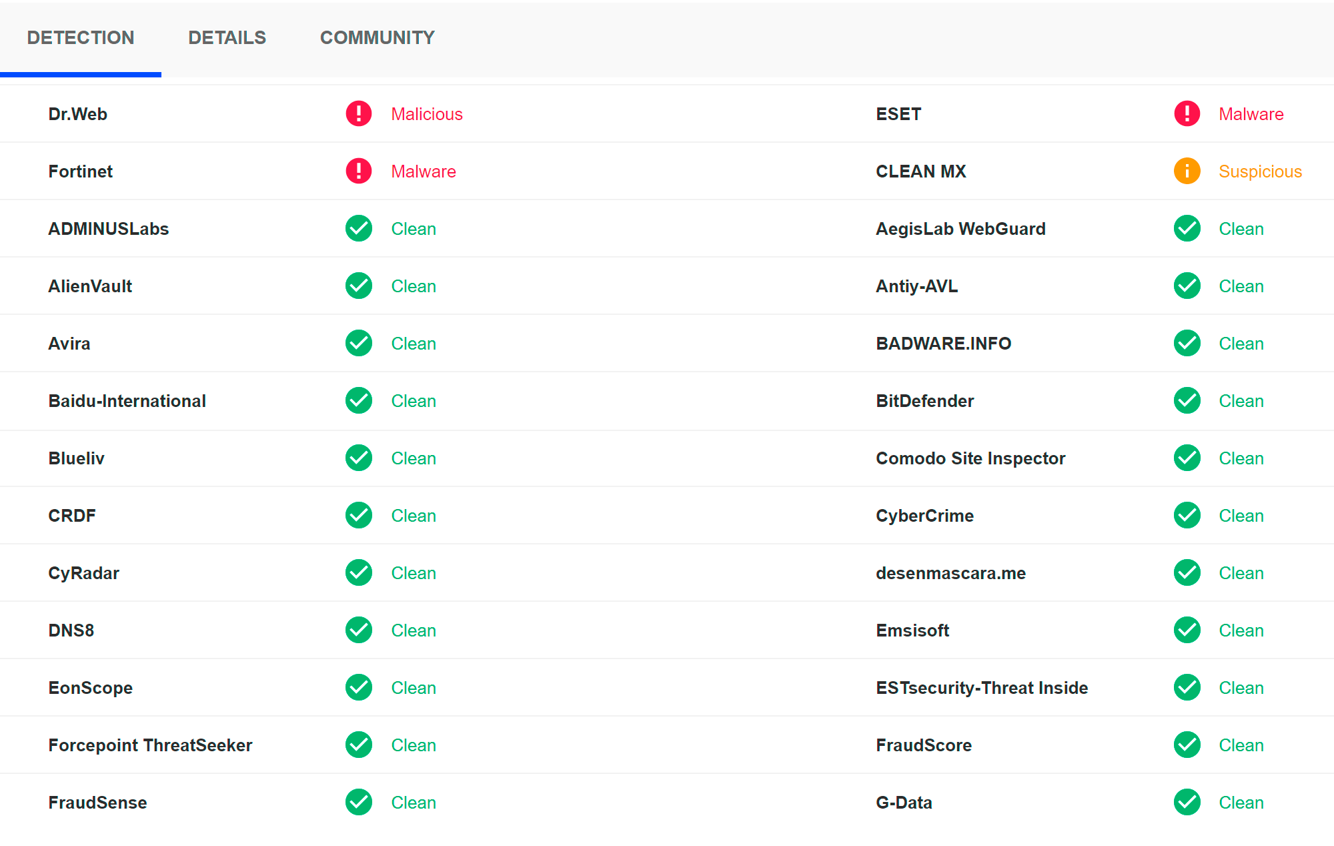Viewport: 1334px width, 846px height.
Task: Select the Forcepoint ThreatSeeker engine name
Action: point(151,745)
